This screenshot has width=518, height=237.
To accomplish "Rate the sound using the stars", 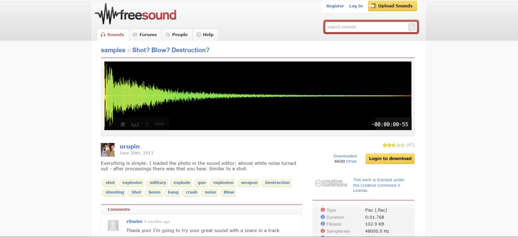I will [x=394, y=145].
